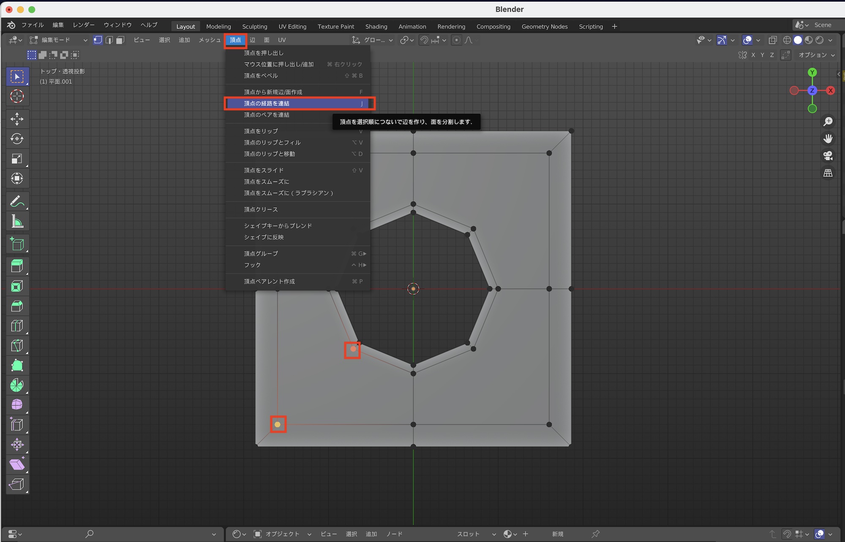The image size is (845, 542).
Task: Click the zoom magnifier viewport icon
Action: pyautogui.click(x=828, y=122)
